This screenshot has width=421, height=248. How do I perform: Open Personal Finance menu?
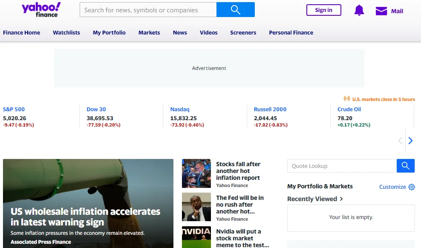click(x=291, y=32)
